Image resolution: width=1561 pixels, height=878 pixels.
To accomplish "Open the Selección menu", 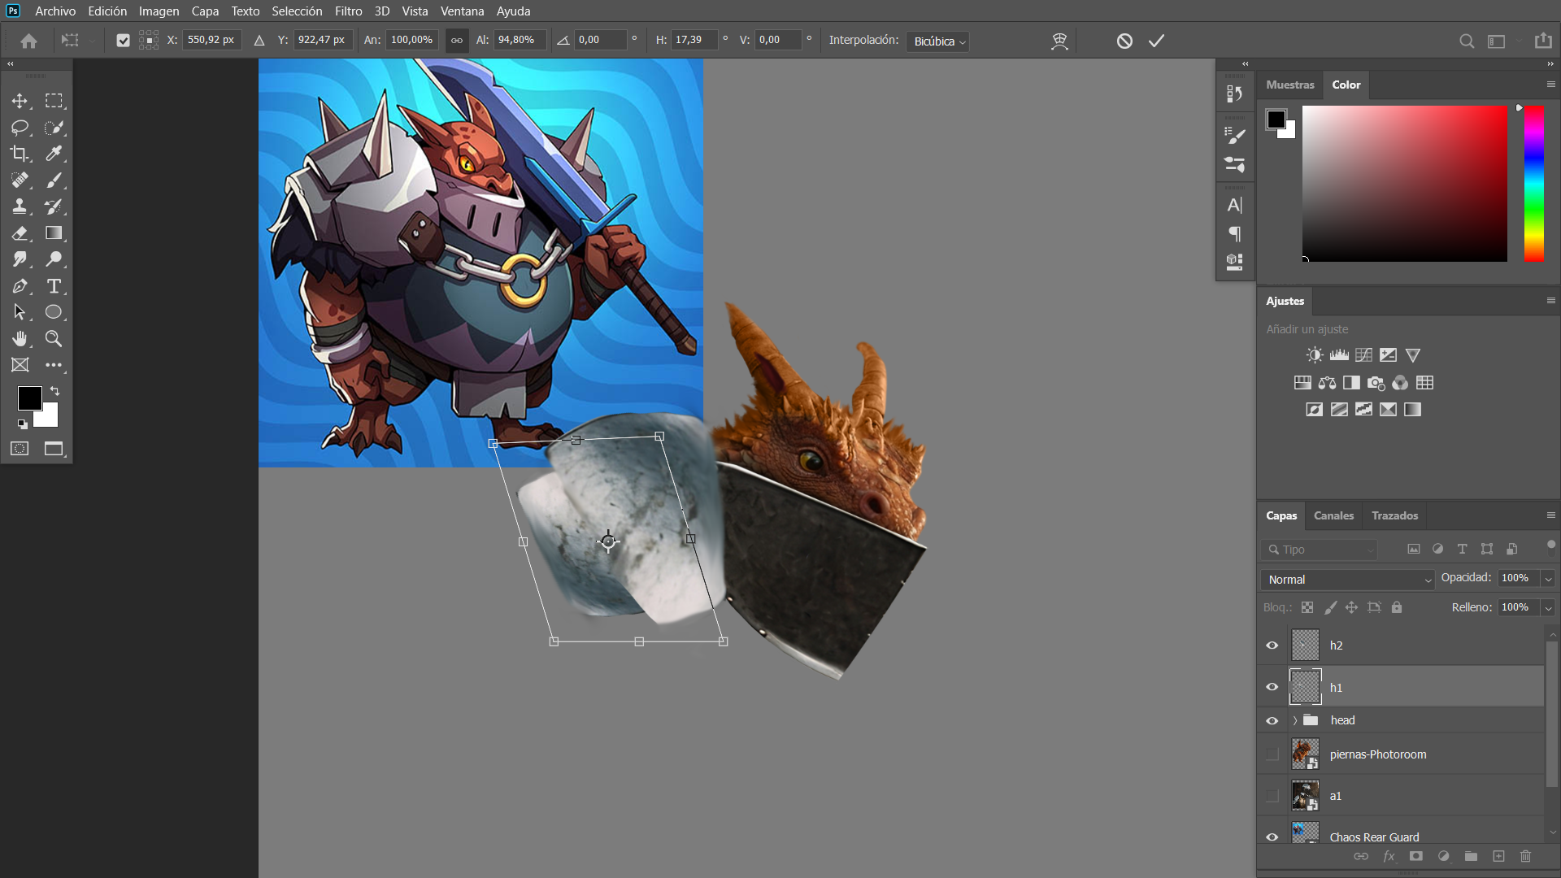I will [297, 11].
